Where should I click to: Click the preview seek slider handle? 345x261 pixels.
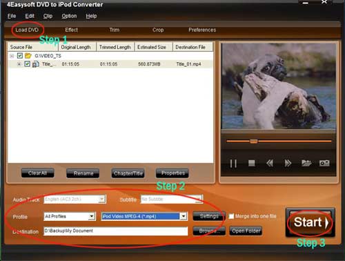[254, 141]
